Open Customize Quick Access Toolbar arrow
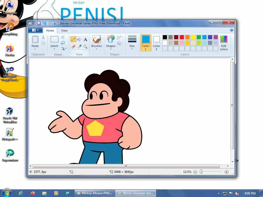 [x=55, y=24]
